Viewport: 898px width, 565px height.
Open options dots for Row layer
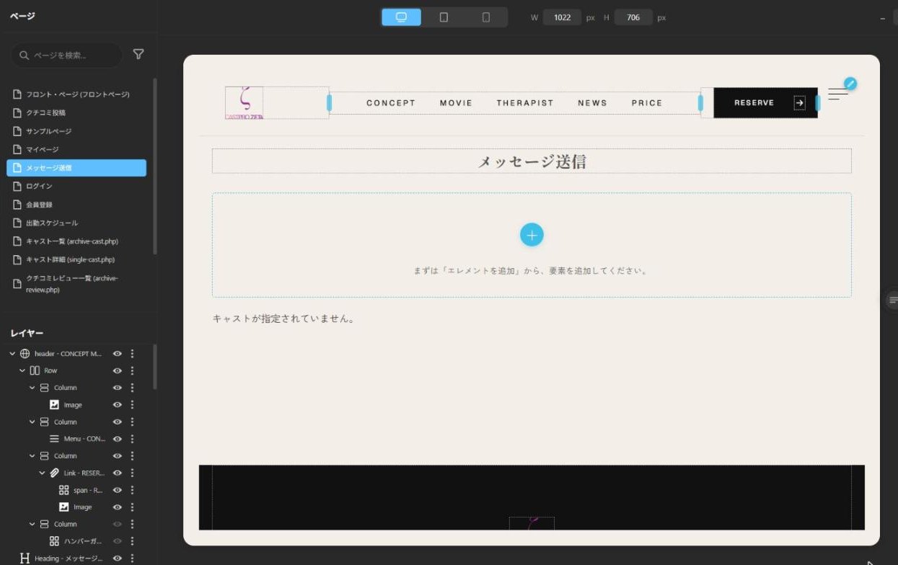coord(132,370)
